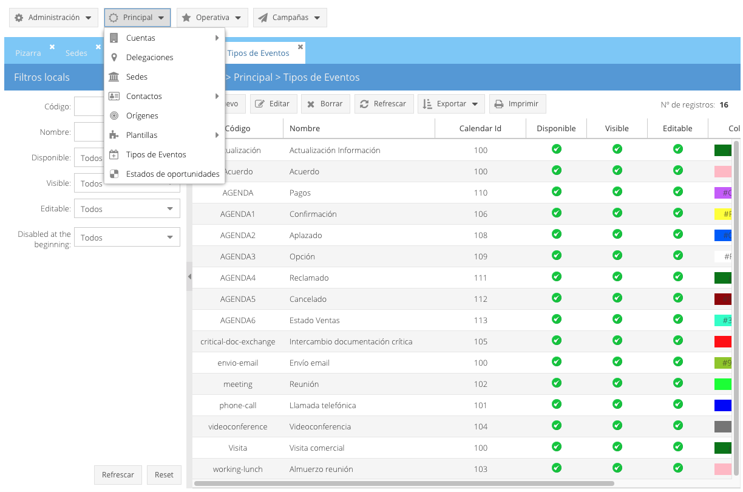The image size is (743, 492).
Task: Click the Campañas paper plane icon
Action: pyautogui.click(x=263, y=18)
